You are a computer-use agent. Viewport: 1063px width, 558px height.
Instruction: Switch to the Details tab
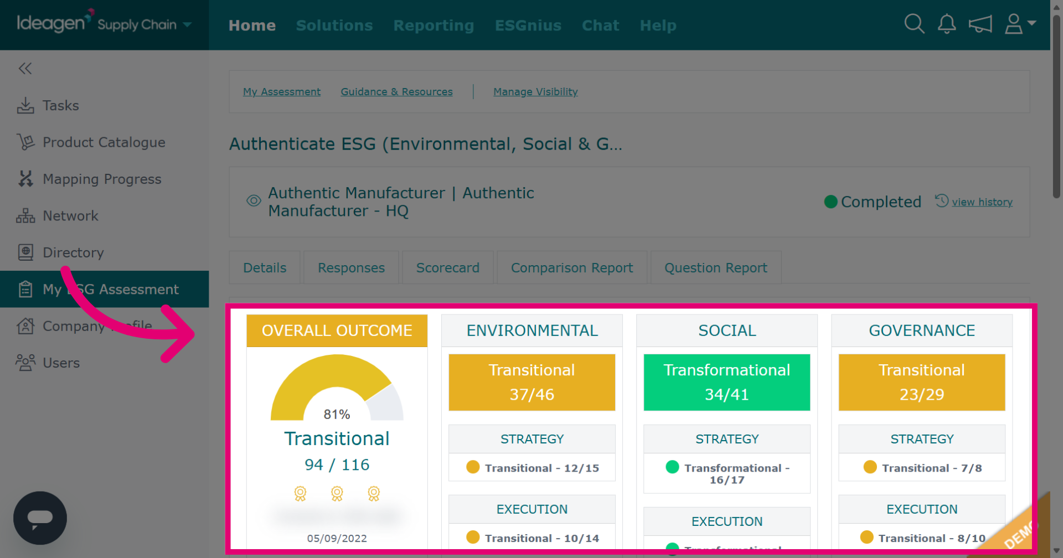265,267
